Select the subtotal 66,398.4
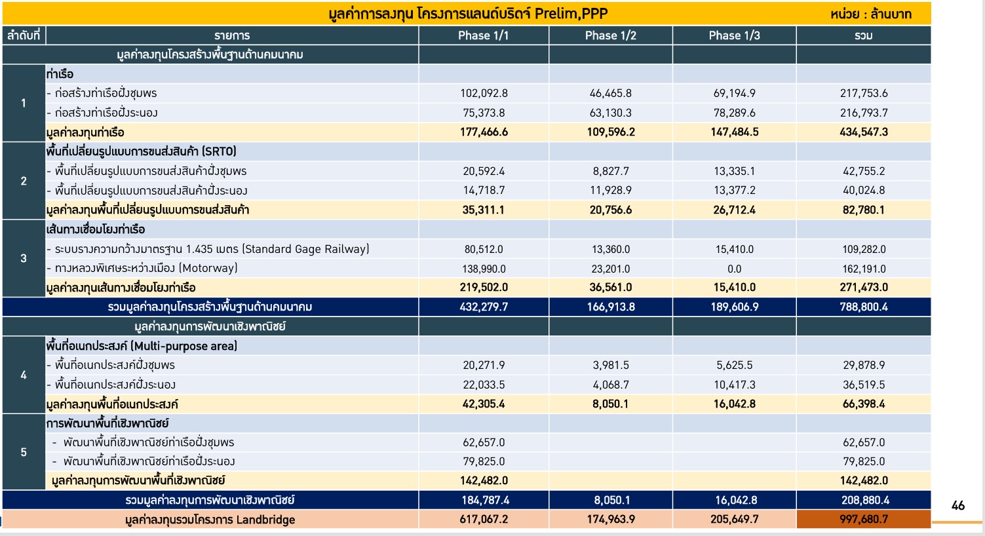The image size is (985, 536). pos(864,404)
